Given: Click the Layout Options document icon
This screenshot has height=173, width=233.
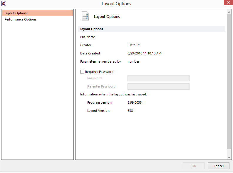Looking at the screenshot, I should click(85, 16).
